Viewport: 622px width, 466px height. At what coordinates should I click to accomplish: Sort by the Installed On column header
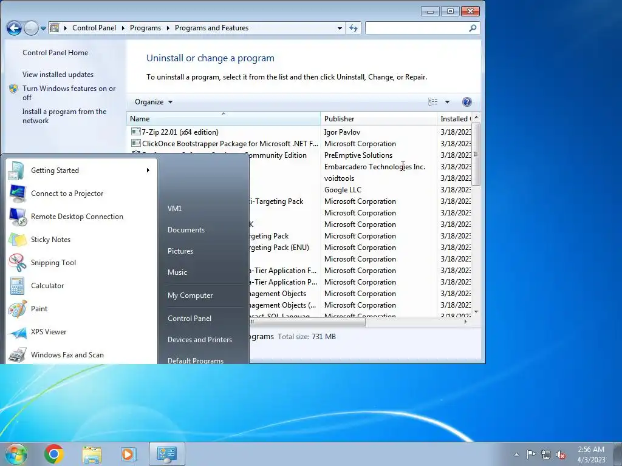point(454,118)
